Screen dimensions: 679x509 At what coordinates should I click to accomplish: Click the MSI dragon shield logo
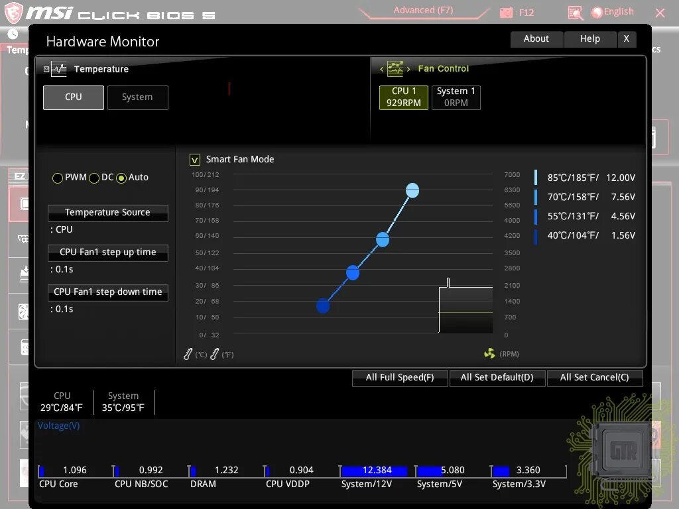click(x=13, y=12)
